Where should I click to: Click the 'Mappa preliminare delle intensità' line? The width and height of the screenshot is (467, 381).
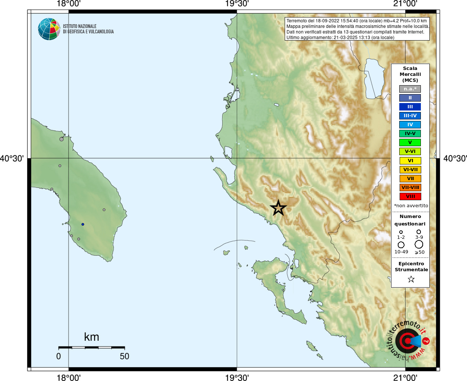coord(358,26)
